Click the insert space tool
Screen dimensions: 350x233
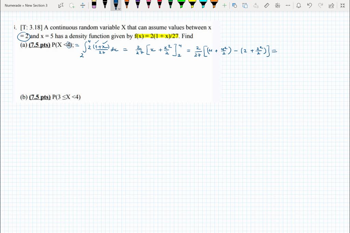[x=82, y=5]
